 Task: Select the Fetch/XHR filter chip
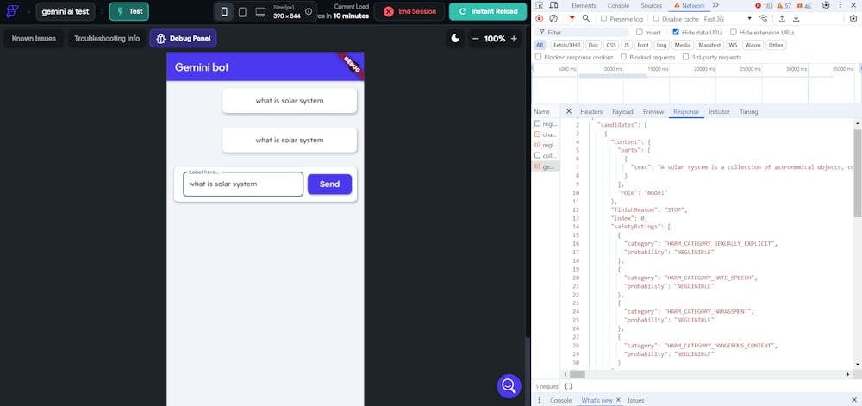point(565,45)
